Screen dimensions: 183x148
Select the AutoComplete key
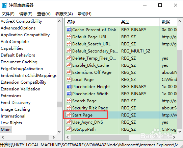click(15, 42)
